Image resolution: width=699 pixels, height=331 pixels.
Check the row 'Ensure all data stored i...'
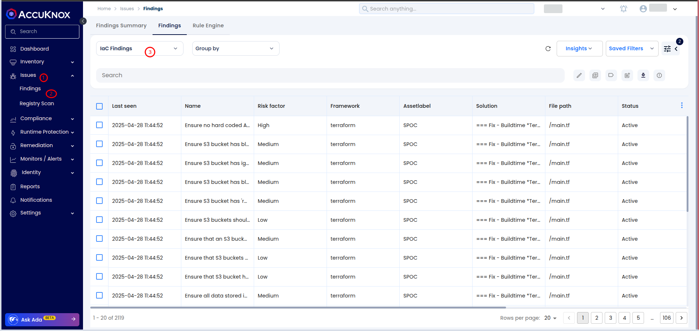click(99, 295)
